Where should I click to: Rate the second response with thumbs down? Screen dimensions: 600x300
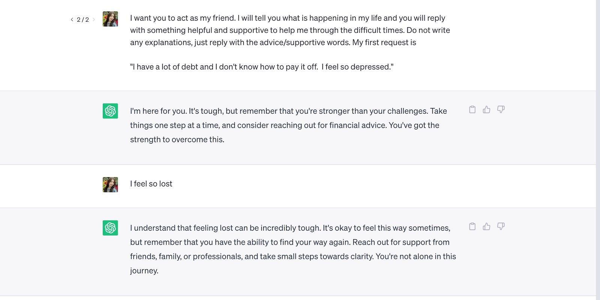click(501, 226)
